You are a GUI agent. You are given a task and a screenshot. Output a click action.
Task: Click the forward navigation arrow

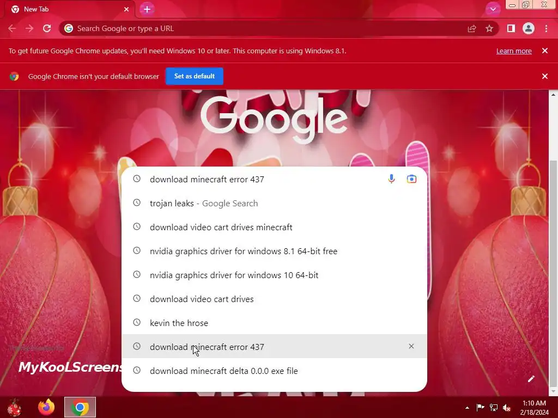(x=29, y=28)
